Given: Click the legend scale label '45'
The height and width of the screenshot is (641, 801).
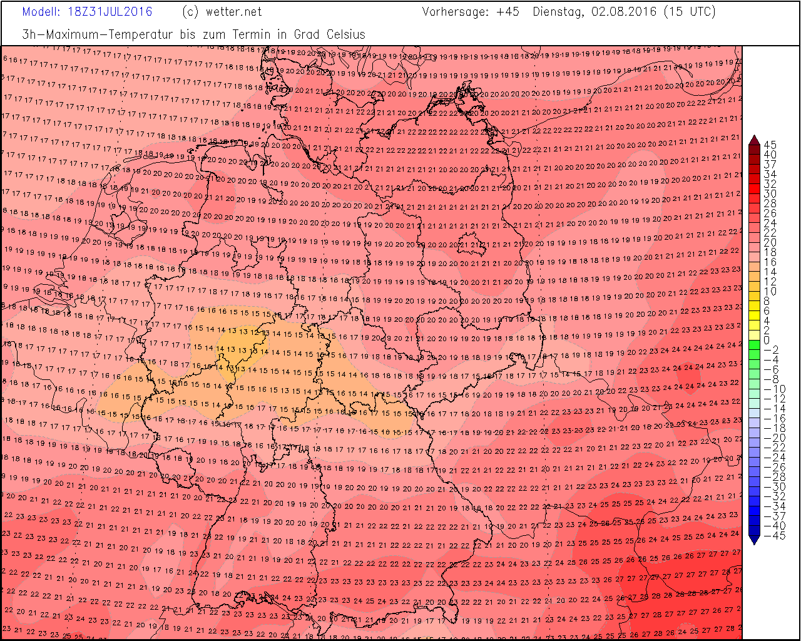Looking at the screenshot, I should coord(770,145).
